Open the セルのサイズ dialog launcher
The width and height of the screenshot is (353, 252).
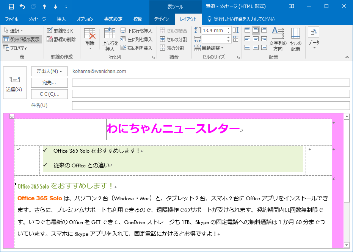[x=238, y=57]
